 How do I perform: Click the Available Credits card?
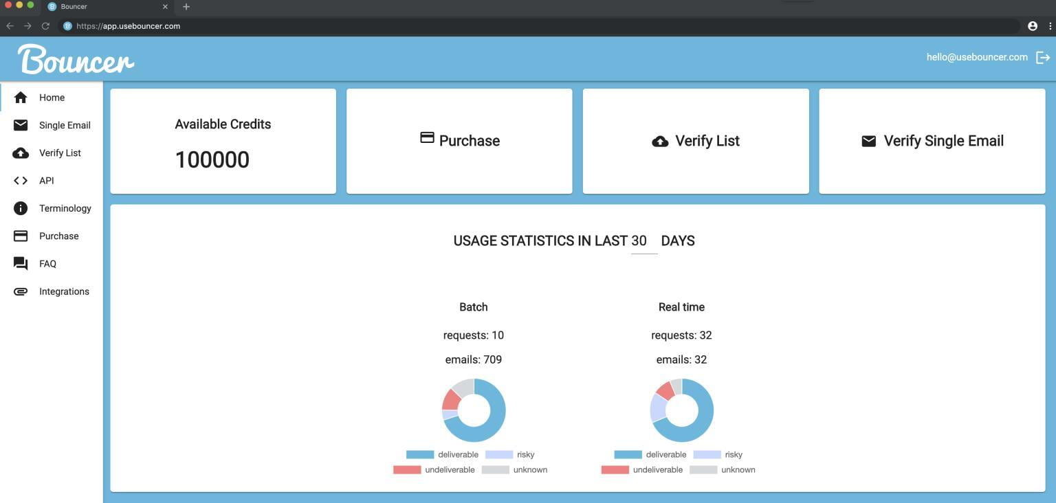coord(223,141)
